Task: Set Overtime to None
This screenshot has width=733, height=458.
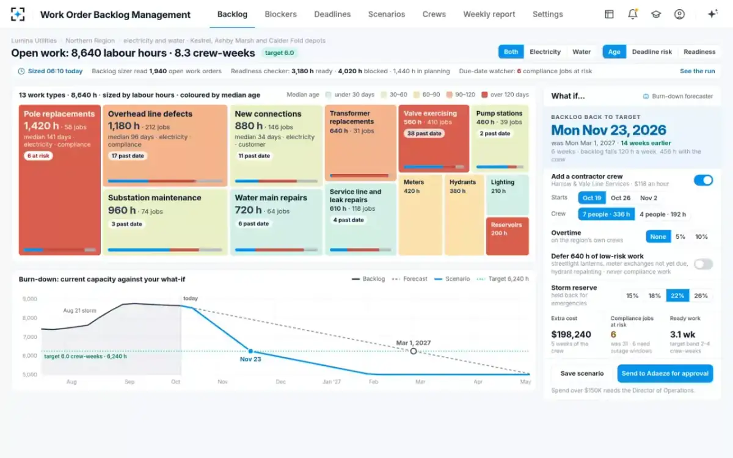Action: click(658, 237)
